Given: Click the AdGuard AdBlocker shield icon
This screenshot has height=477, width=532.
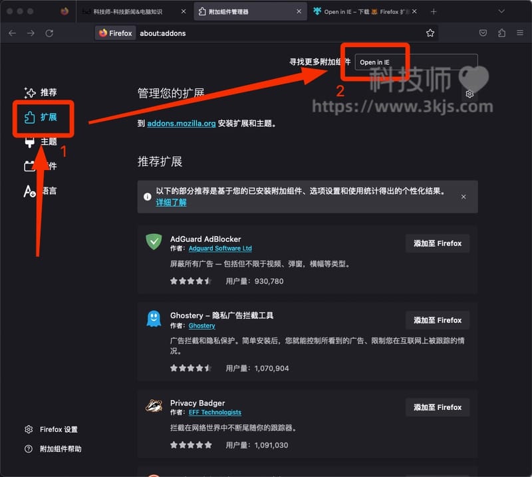Looking at the screenshot, I should click(x=154, y=242).
